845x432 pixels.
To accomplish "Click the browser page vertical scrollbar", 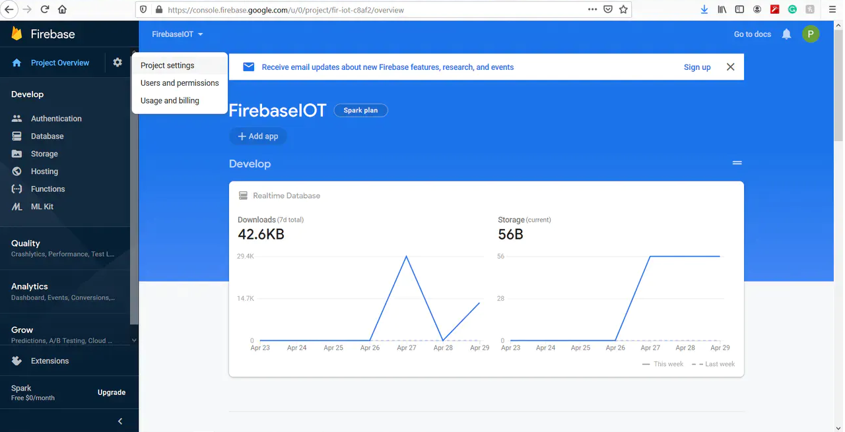I will 838,86.
